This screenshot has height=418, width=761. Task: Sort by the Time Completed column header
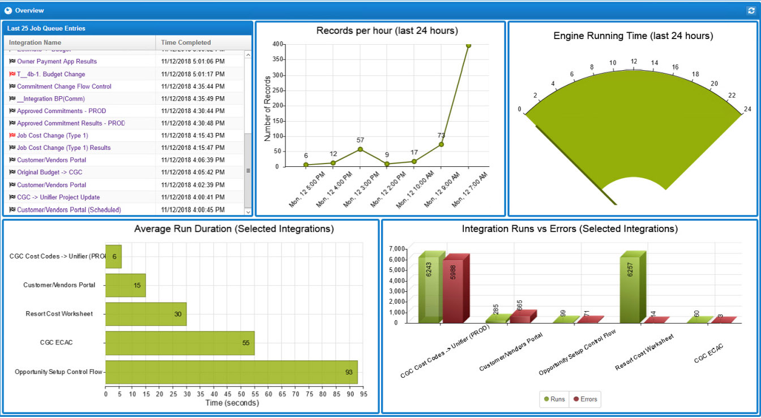click(186, 42)
